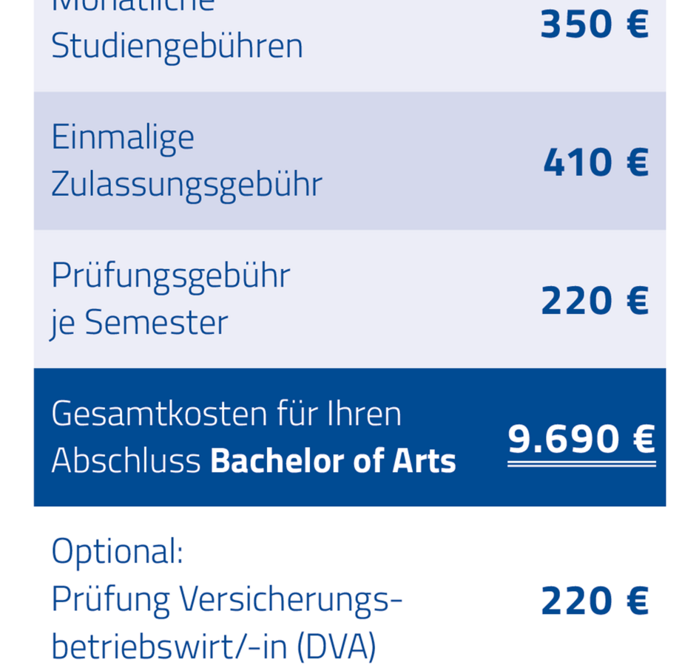Click the "Optional:" label
The height and width of the screenshot is (665, 699).
(117, 552)
